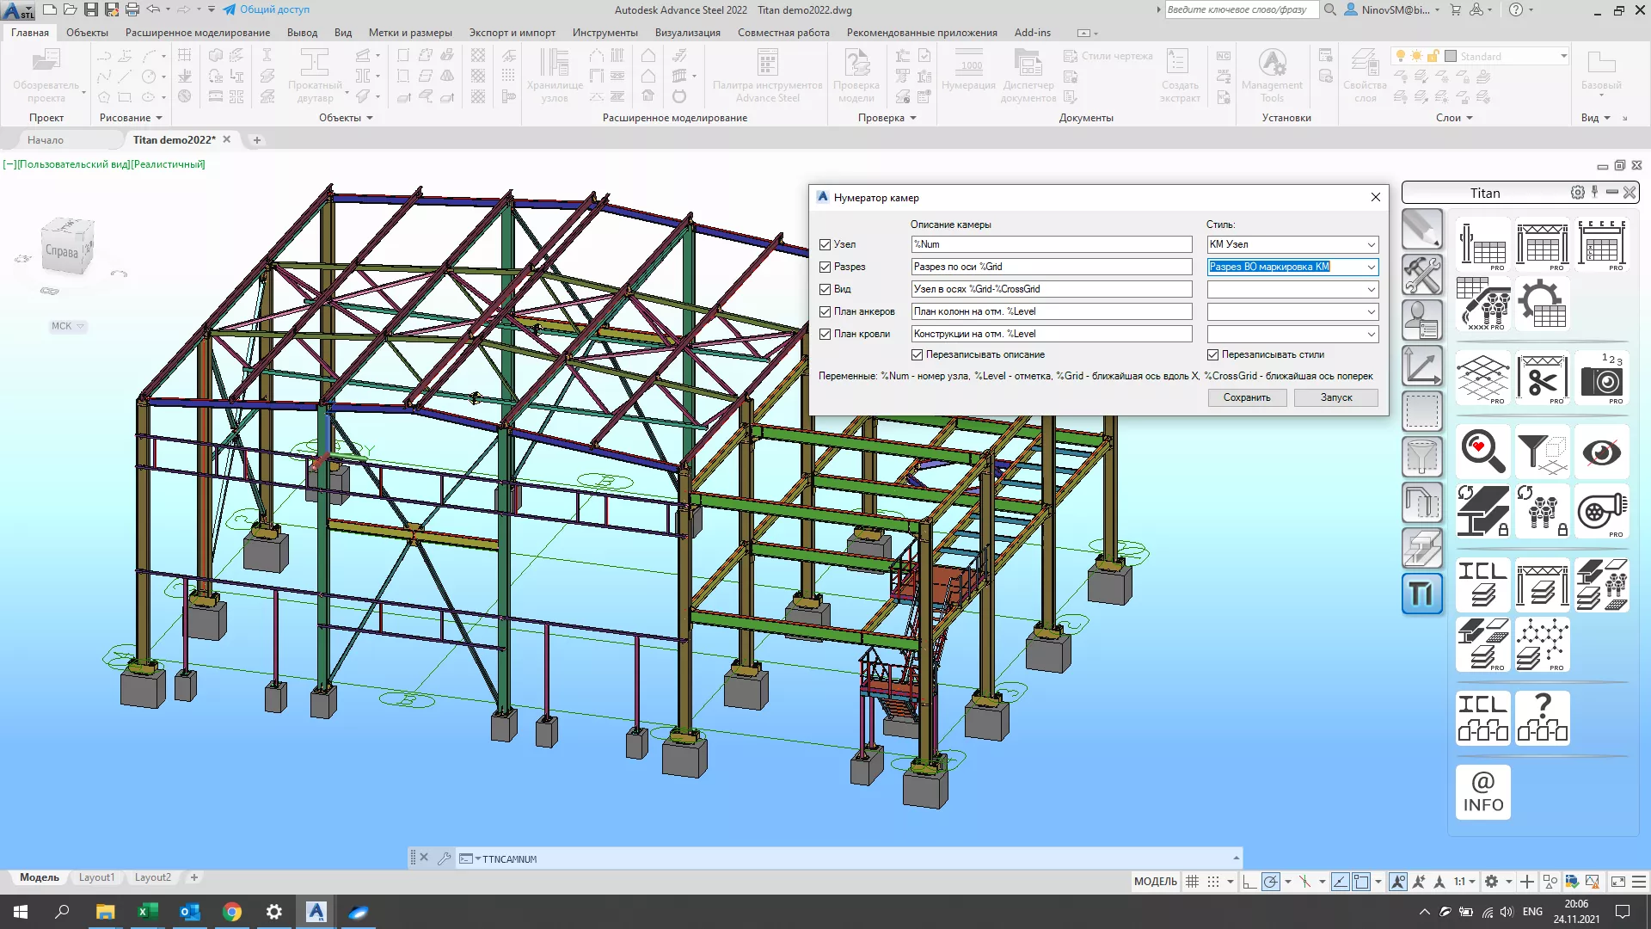Disable Перезаписывать стили checkbox
Image resolution: width=1651 pixels, height=929 pixels.
1212,354
